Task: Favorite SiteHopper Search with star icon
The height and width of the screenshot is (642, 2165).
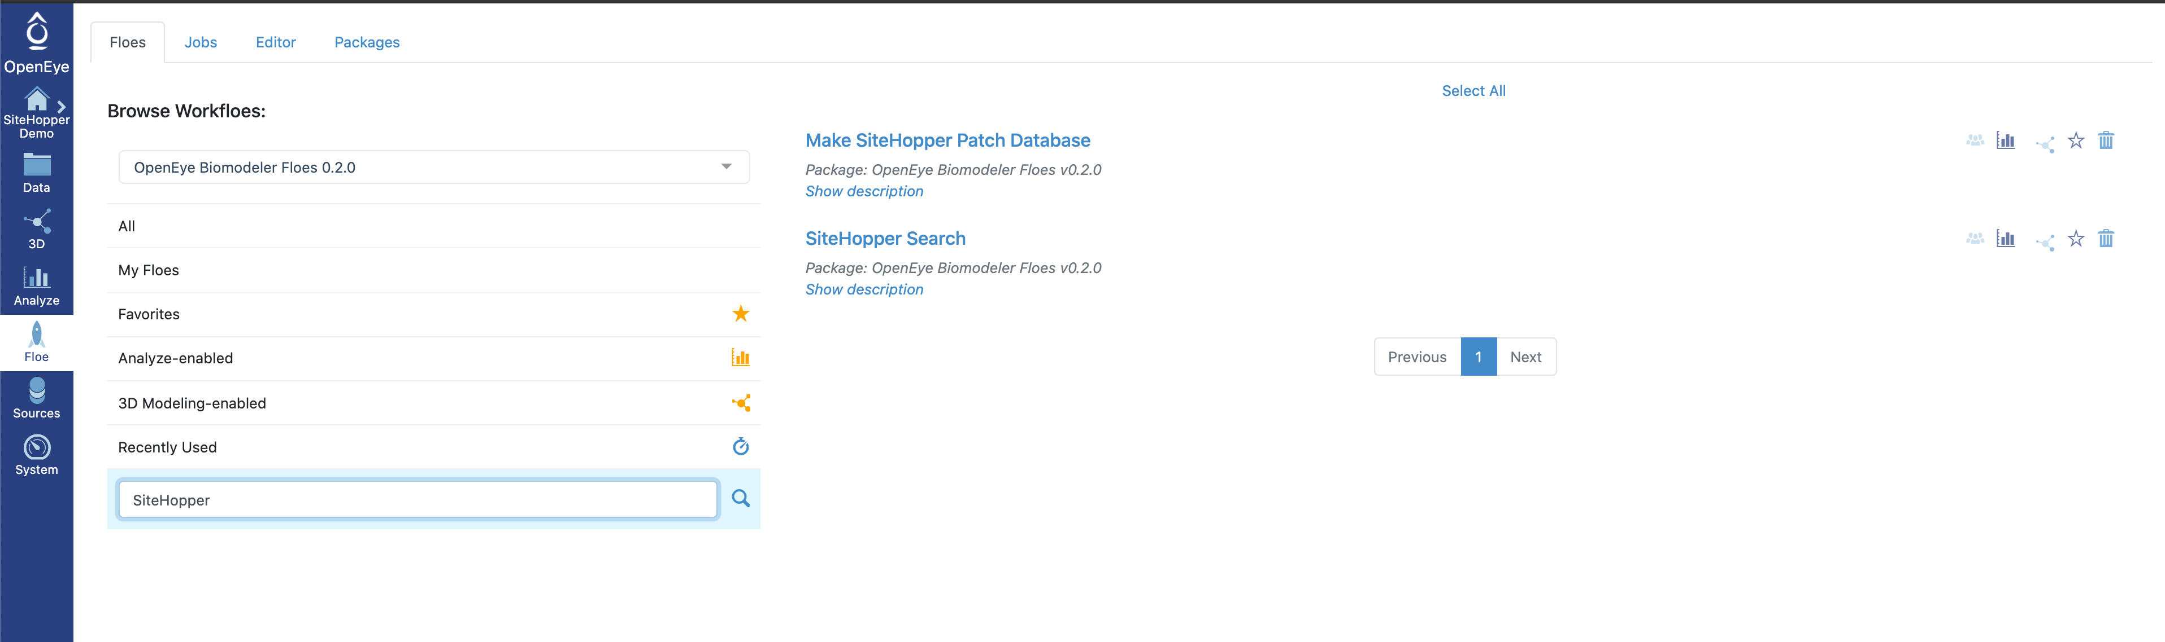Action: 2076,238
